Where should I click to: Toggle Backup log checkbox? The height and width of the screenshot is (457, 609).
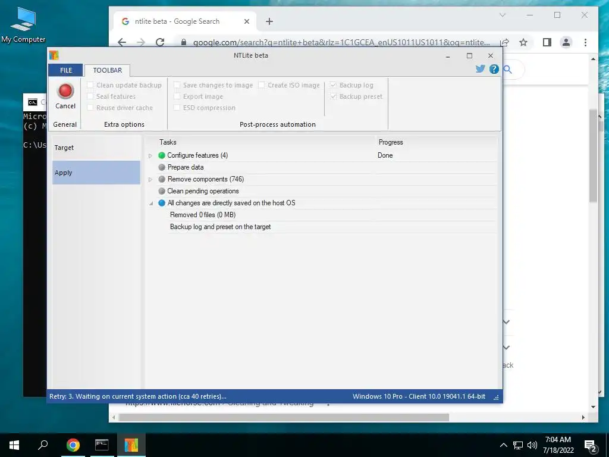pos(333,85)
